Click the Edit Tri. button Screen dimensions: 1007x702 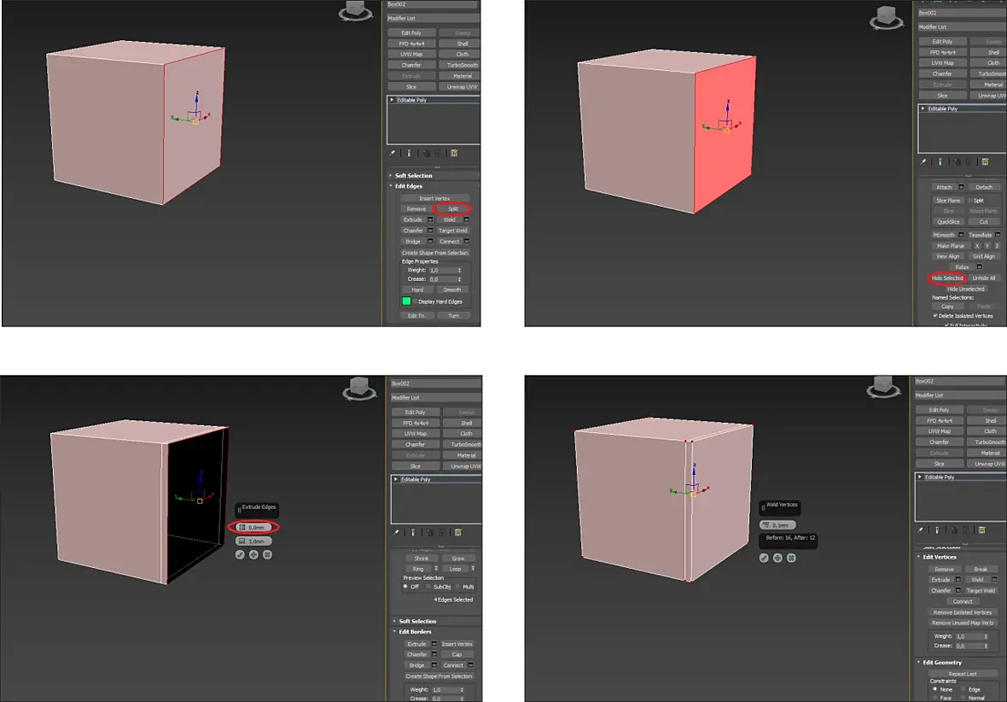coord(416,316)
